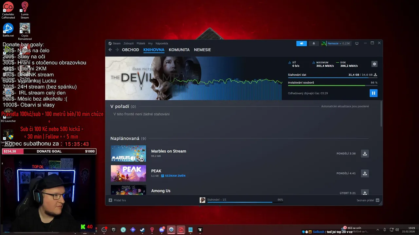This screenshot has width=419, height=235.
Task: Open Steam notifications bell
Action: (x=314, y=43)
